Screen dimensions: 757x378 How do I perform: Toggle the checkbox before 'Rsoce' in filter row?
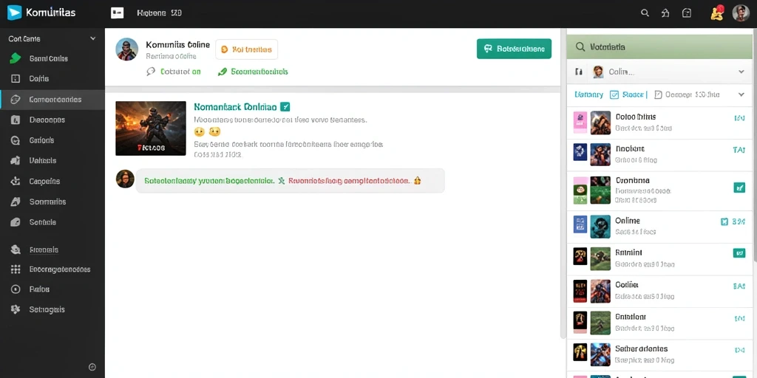pyautogui.click(x=614, y=94)
